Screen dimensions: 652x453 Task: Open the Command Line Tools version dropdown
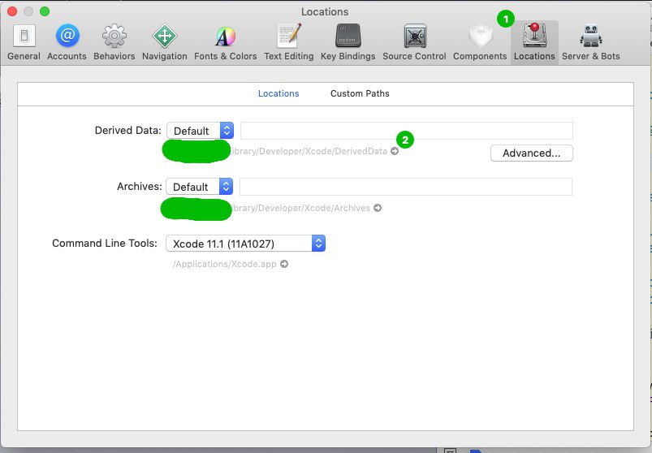click(x=245, y=244)
